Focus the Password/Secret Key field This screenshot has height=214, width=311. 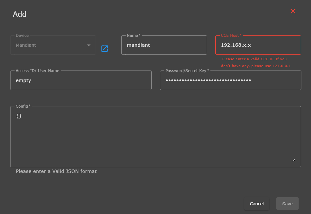231,80
